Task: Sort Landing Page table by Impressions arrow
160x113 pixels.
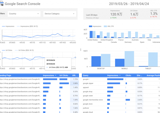Action: pos(55,76)
